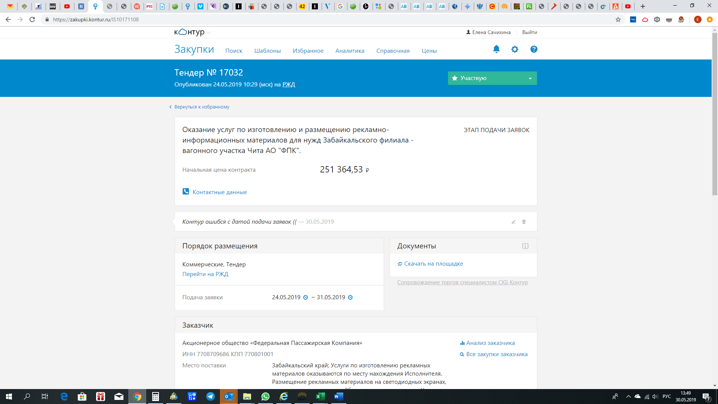Open Task View from the taskbar
The height and width of the screenshot is (404, 718).
45,397
